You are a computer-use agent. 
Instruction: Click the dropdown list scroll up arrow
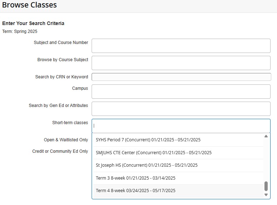click(266, 136)
